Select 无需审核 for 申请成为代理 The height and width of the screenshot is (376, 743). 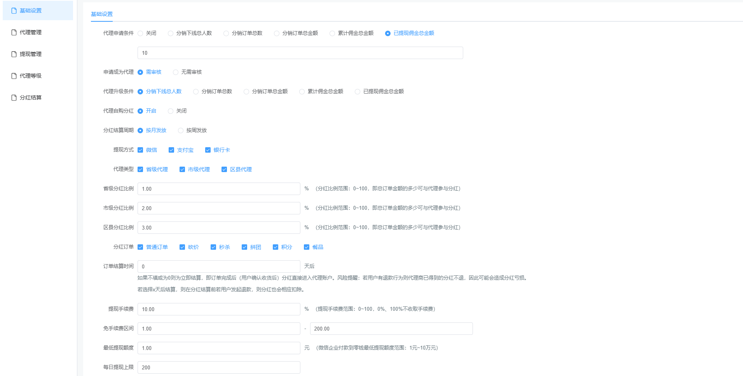[176, 72]
